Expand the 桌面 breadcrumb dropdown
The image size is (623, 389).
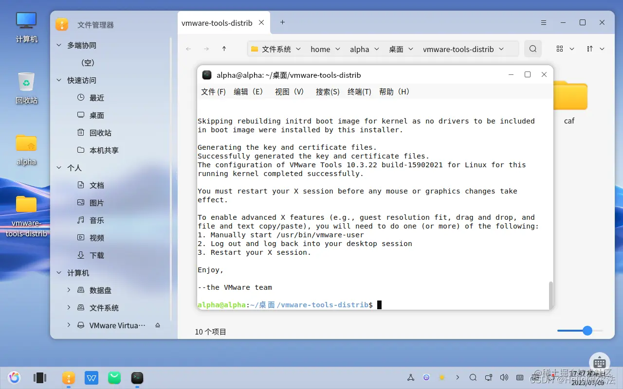point(411,49)
